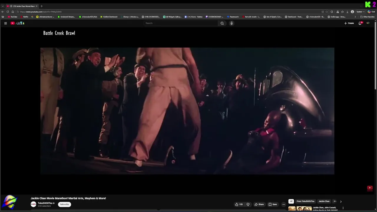Open the Jackie Chan, John Cusack thumbnail

(x=300, y=209)
